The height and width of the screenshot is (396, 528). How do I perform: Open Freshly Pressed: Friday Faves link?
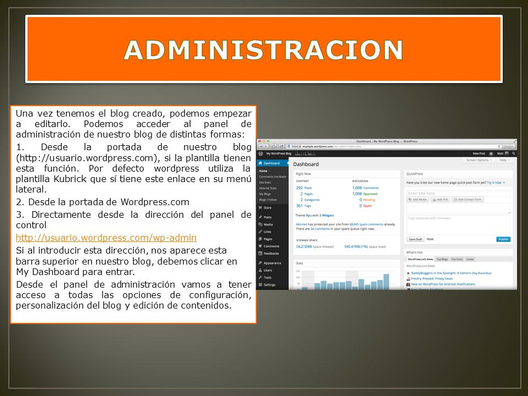pos(432,279)
